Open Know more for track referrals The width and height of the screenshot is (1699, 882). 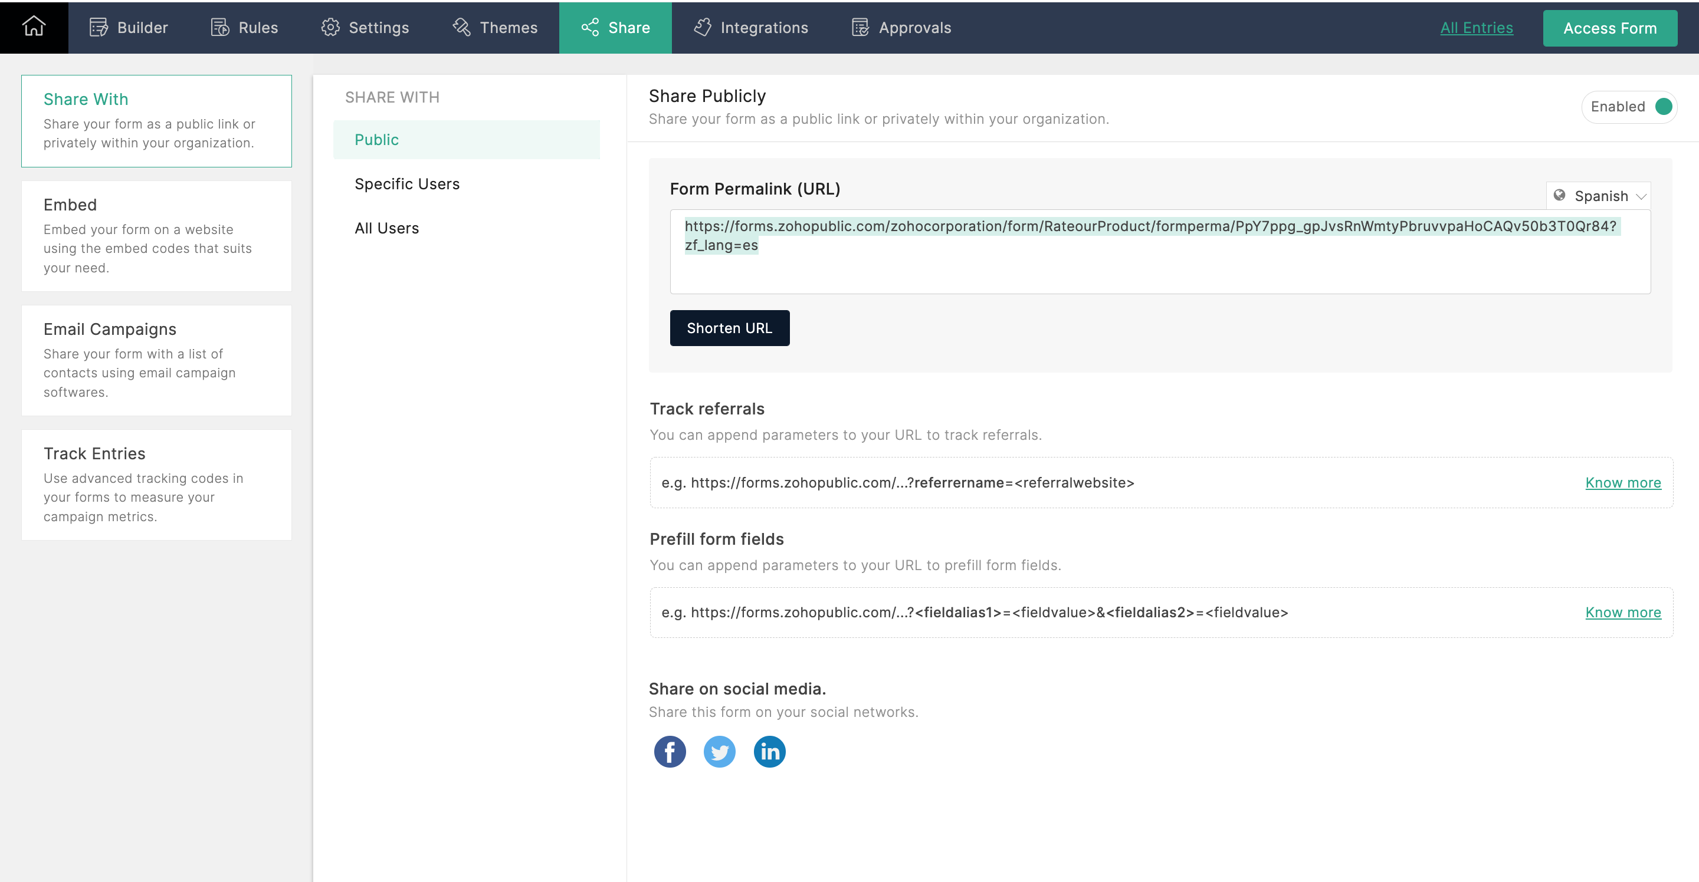[1622, 482]
